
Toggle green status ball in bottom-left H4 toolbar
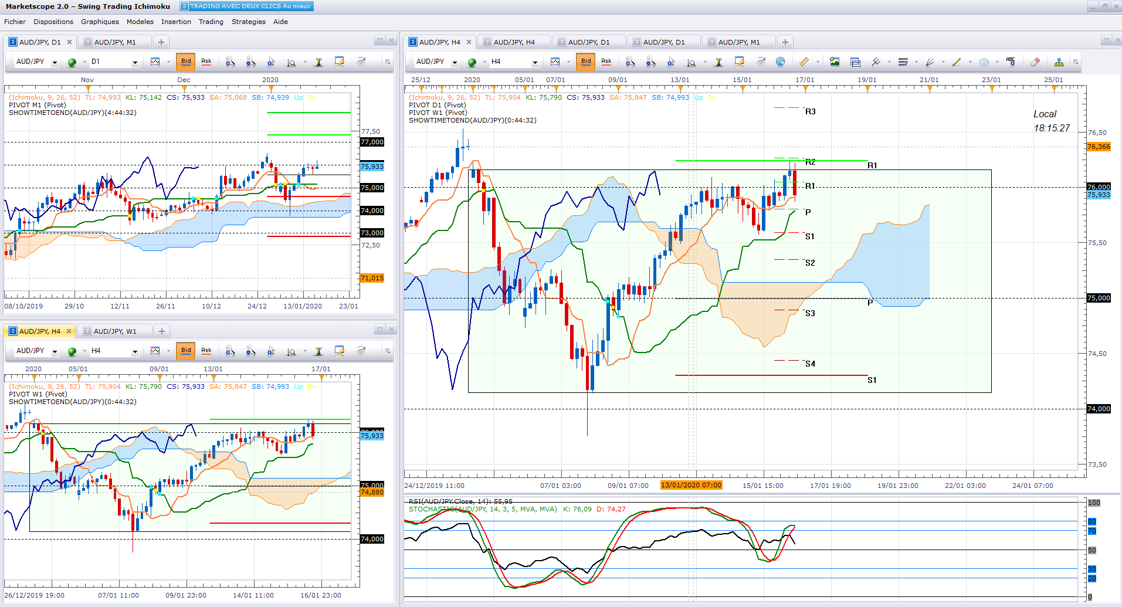point(72,351)
